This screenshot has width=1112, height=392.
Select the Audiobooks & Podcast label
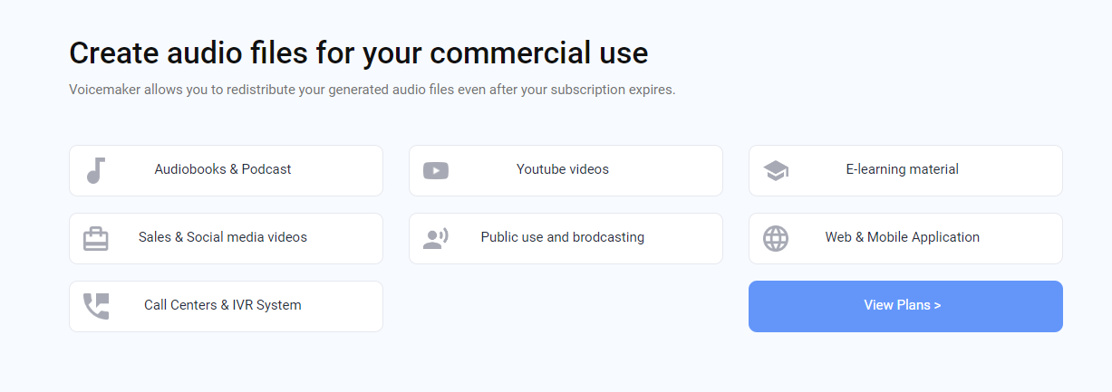[x=223, y=169]
